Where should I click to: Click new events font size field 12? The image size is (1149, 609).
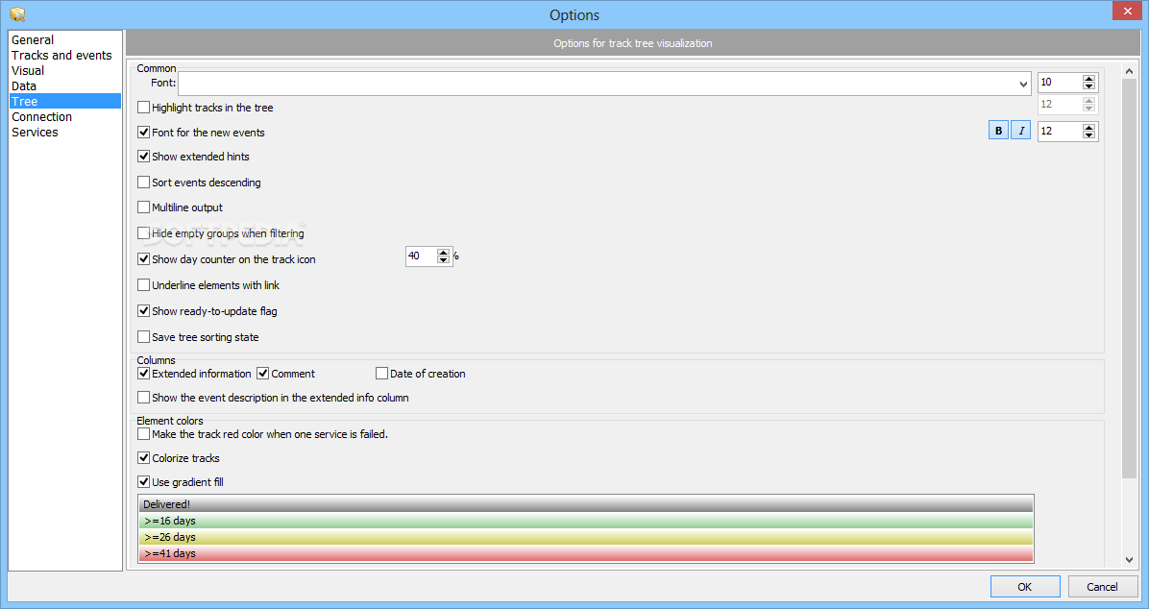[1061, 132]
